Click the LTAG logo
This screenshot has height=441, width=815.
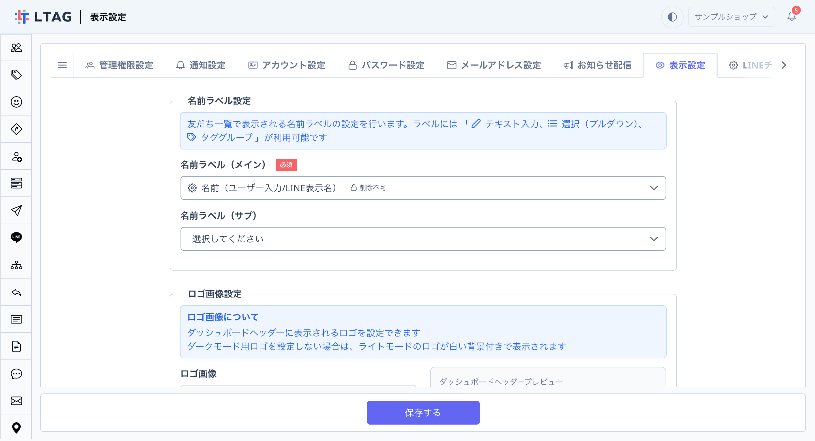(43, 17)
